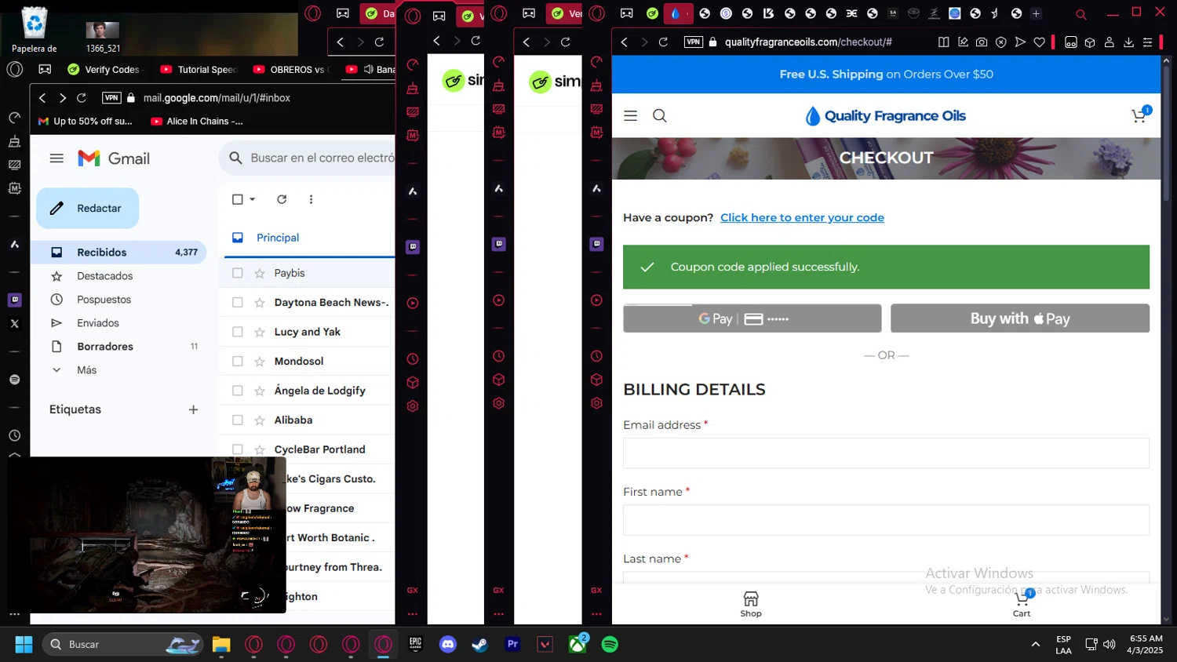The height and width of the screenshot is (662, 1177).
Task: Tick the checkbox for Alibaba email
Action: tap(238, 420)
